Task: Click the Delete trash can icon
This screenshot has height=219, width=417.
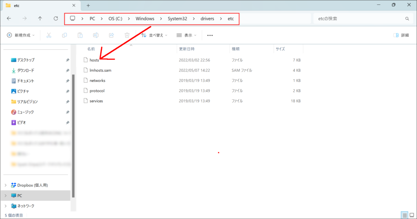Action: (x=127, y=35)
